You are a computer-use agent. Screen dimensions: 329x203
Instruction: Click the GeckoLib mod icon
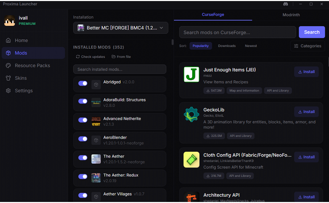191,114
